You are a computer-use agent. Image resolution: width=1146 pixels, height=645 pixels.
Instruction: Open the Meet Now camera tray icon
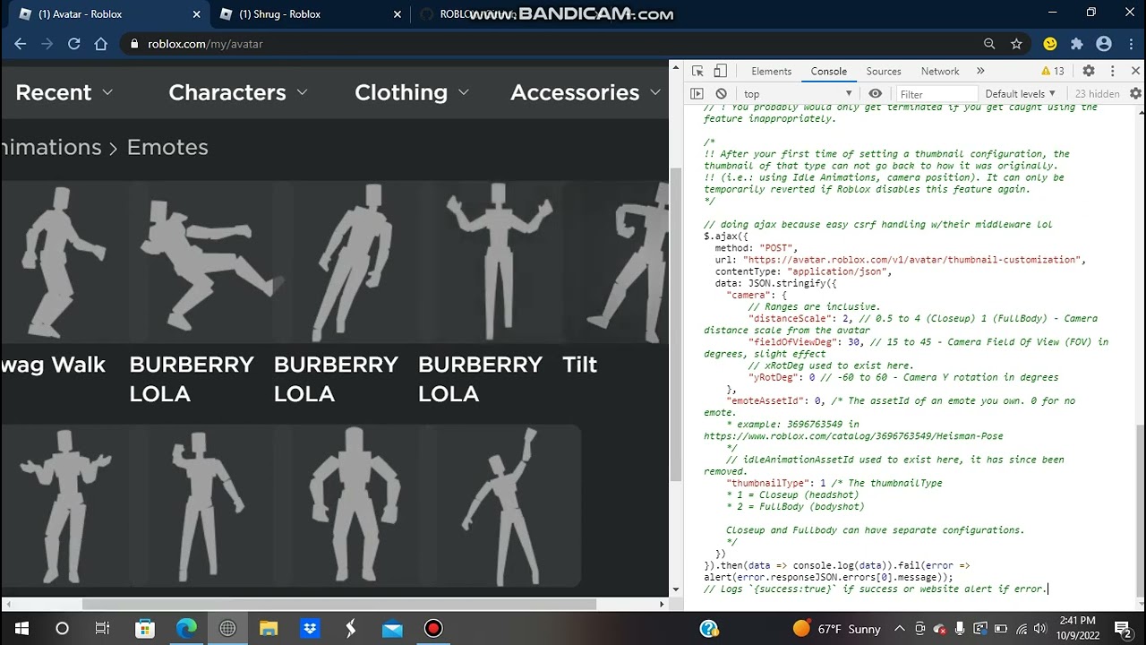(919, 629)
